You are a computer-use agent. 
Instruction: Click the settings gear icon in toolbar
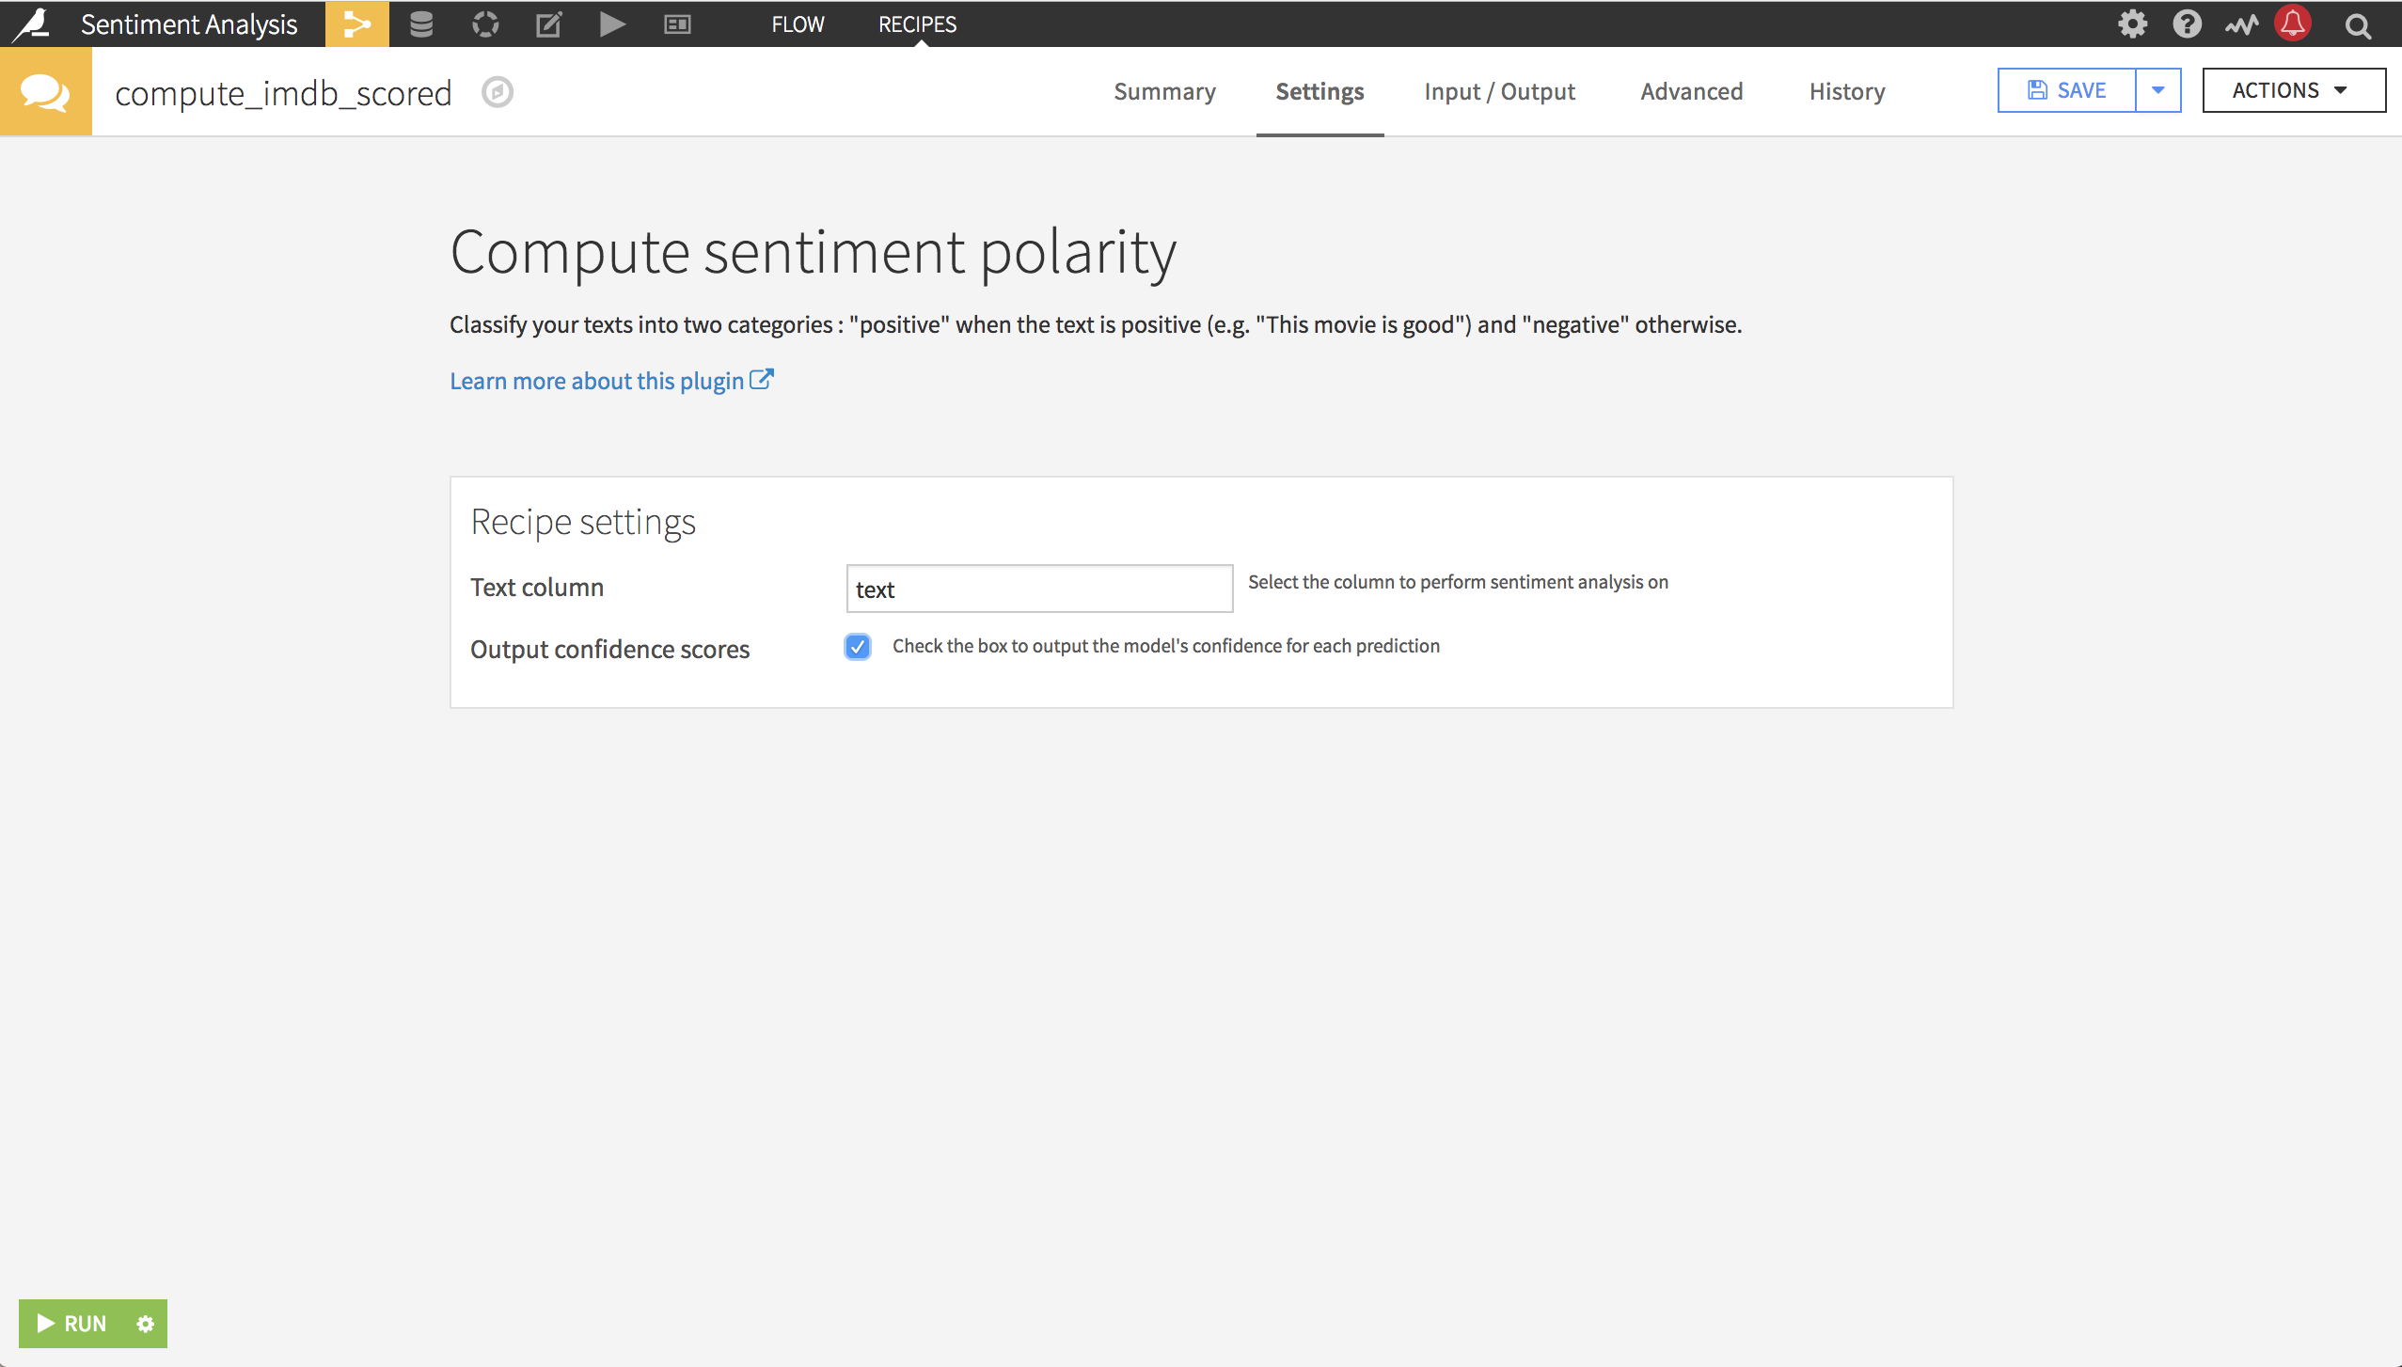(x=2133, y=24)
